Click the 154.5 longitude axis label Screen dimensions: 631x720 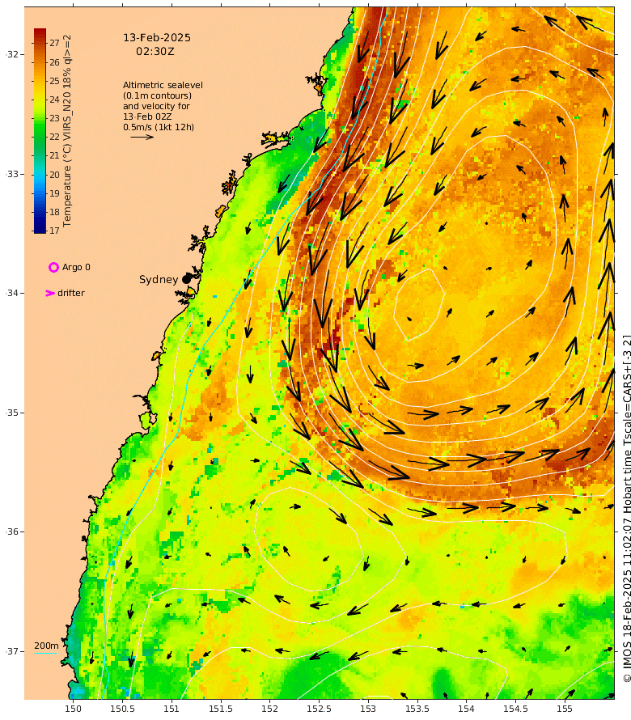[515, 709]
